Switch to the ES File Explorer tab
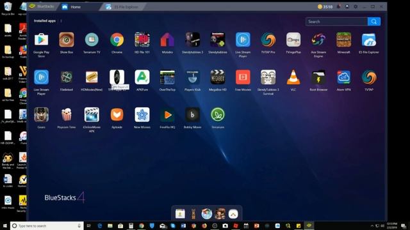Image resolution: width=410 pixels, height=230 pixels. pos(123,7)
